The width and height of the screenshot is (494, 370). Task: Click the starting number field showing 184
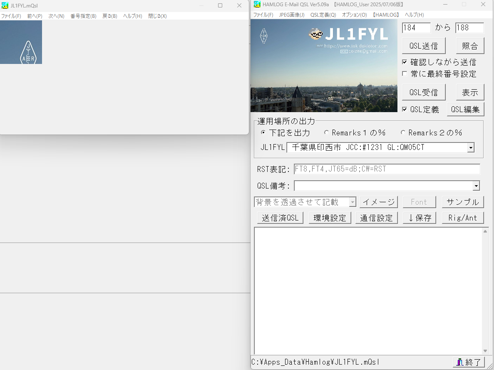pos(416,28)
